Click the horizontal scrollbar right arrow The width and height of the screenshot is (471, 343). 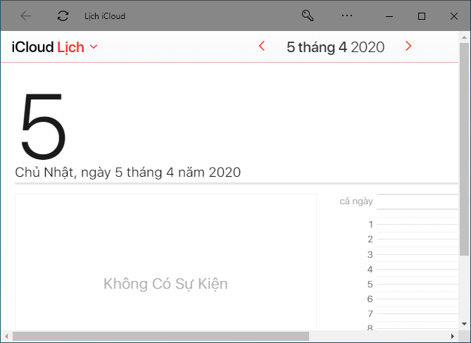click(453, 336)
